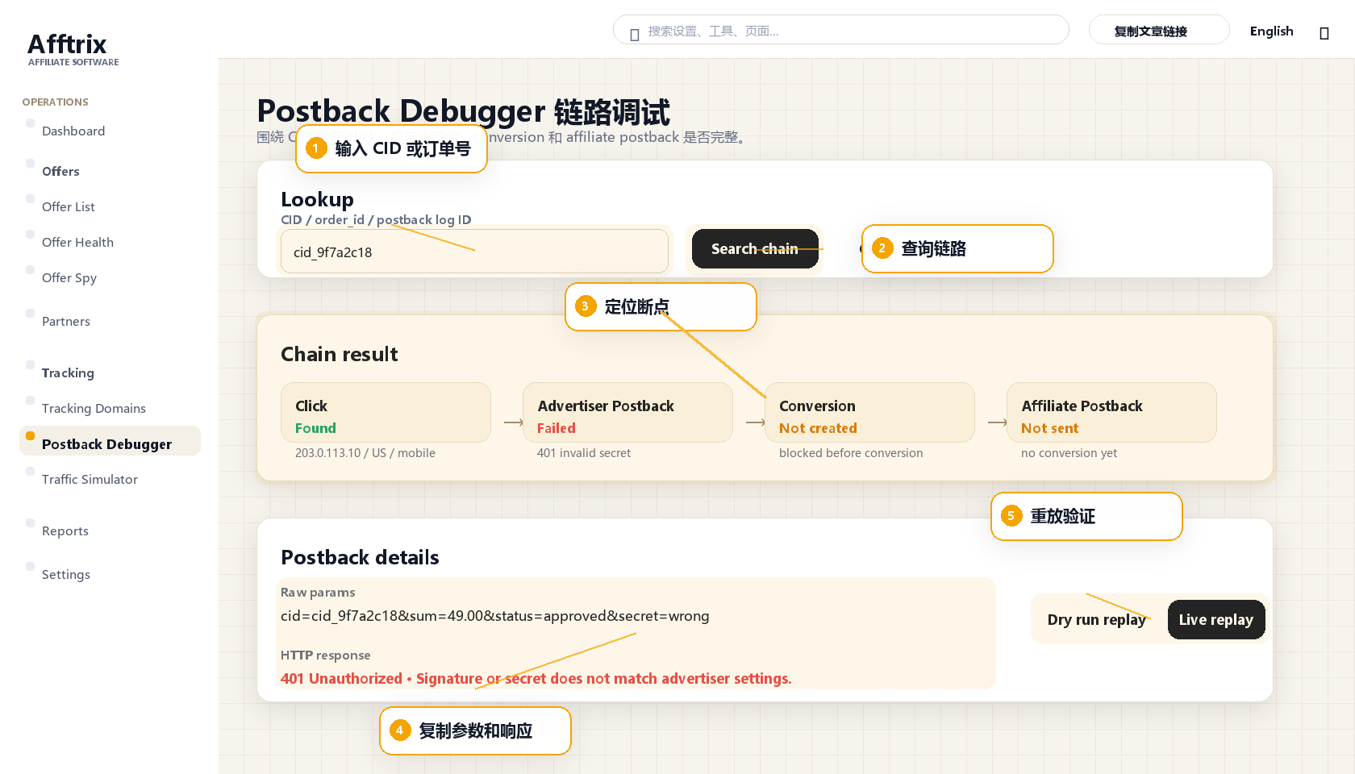Select Postback Debugger in sidebar
Screen dimensions: 1355x774
tap(110, 441)
